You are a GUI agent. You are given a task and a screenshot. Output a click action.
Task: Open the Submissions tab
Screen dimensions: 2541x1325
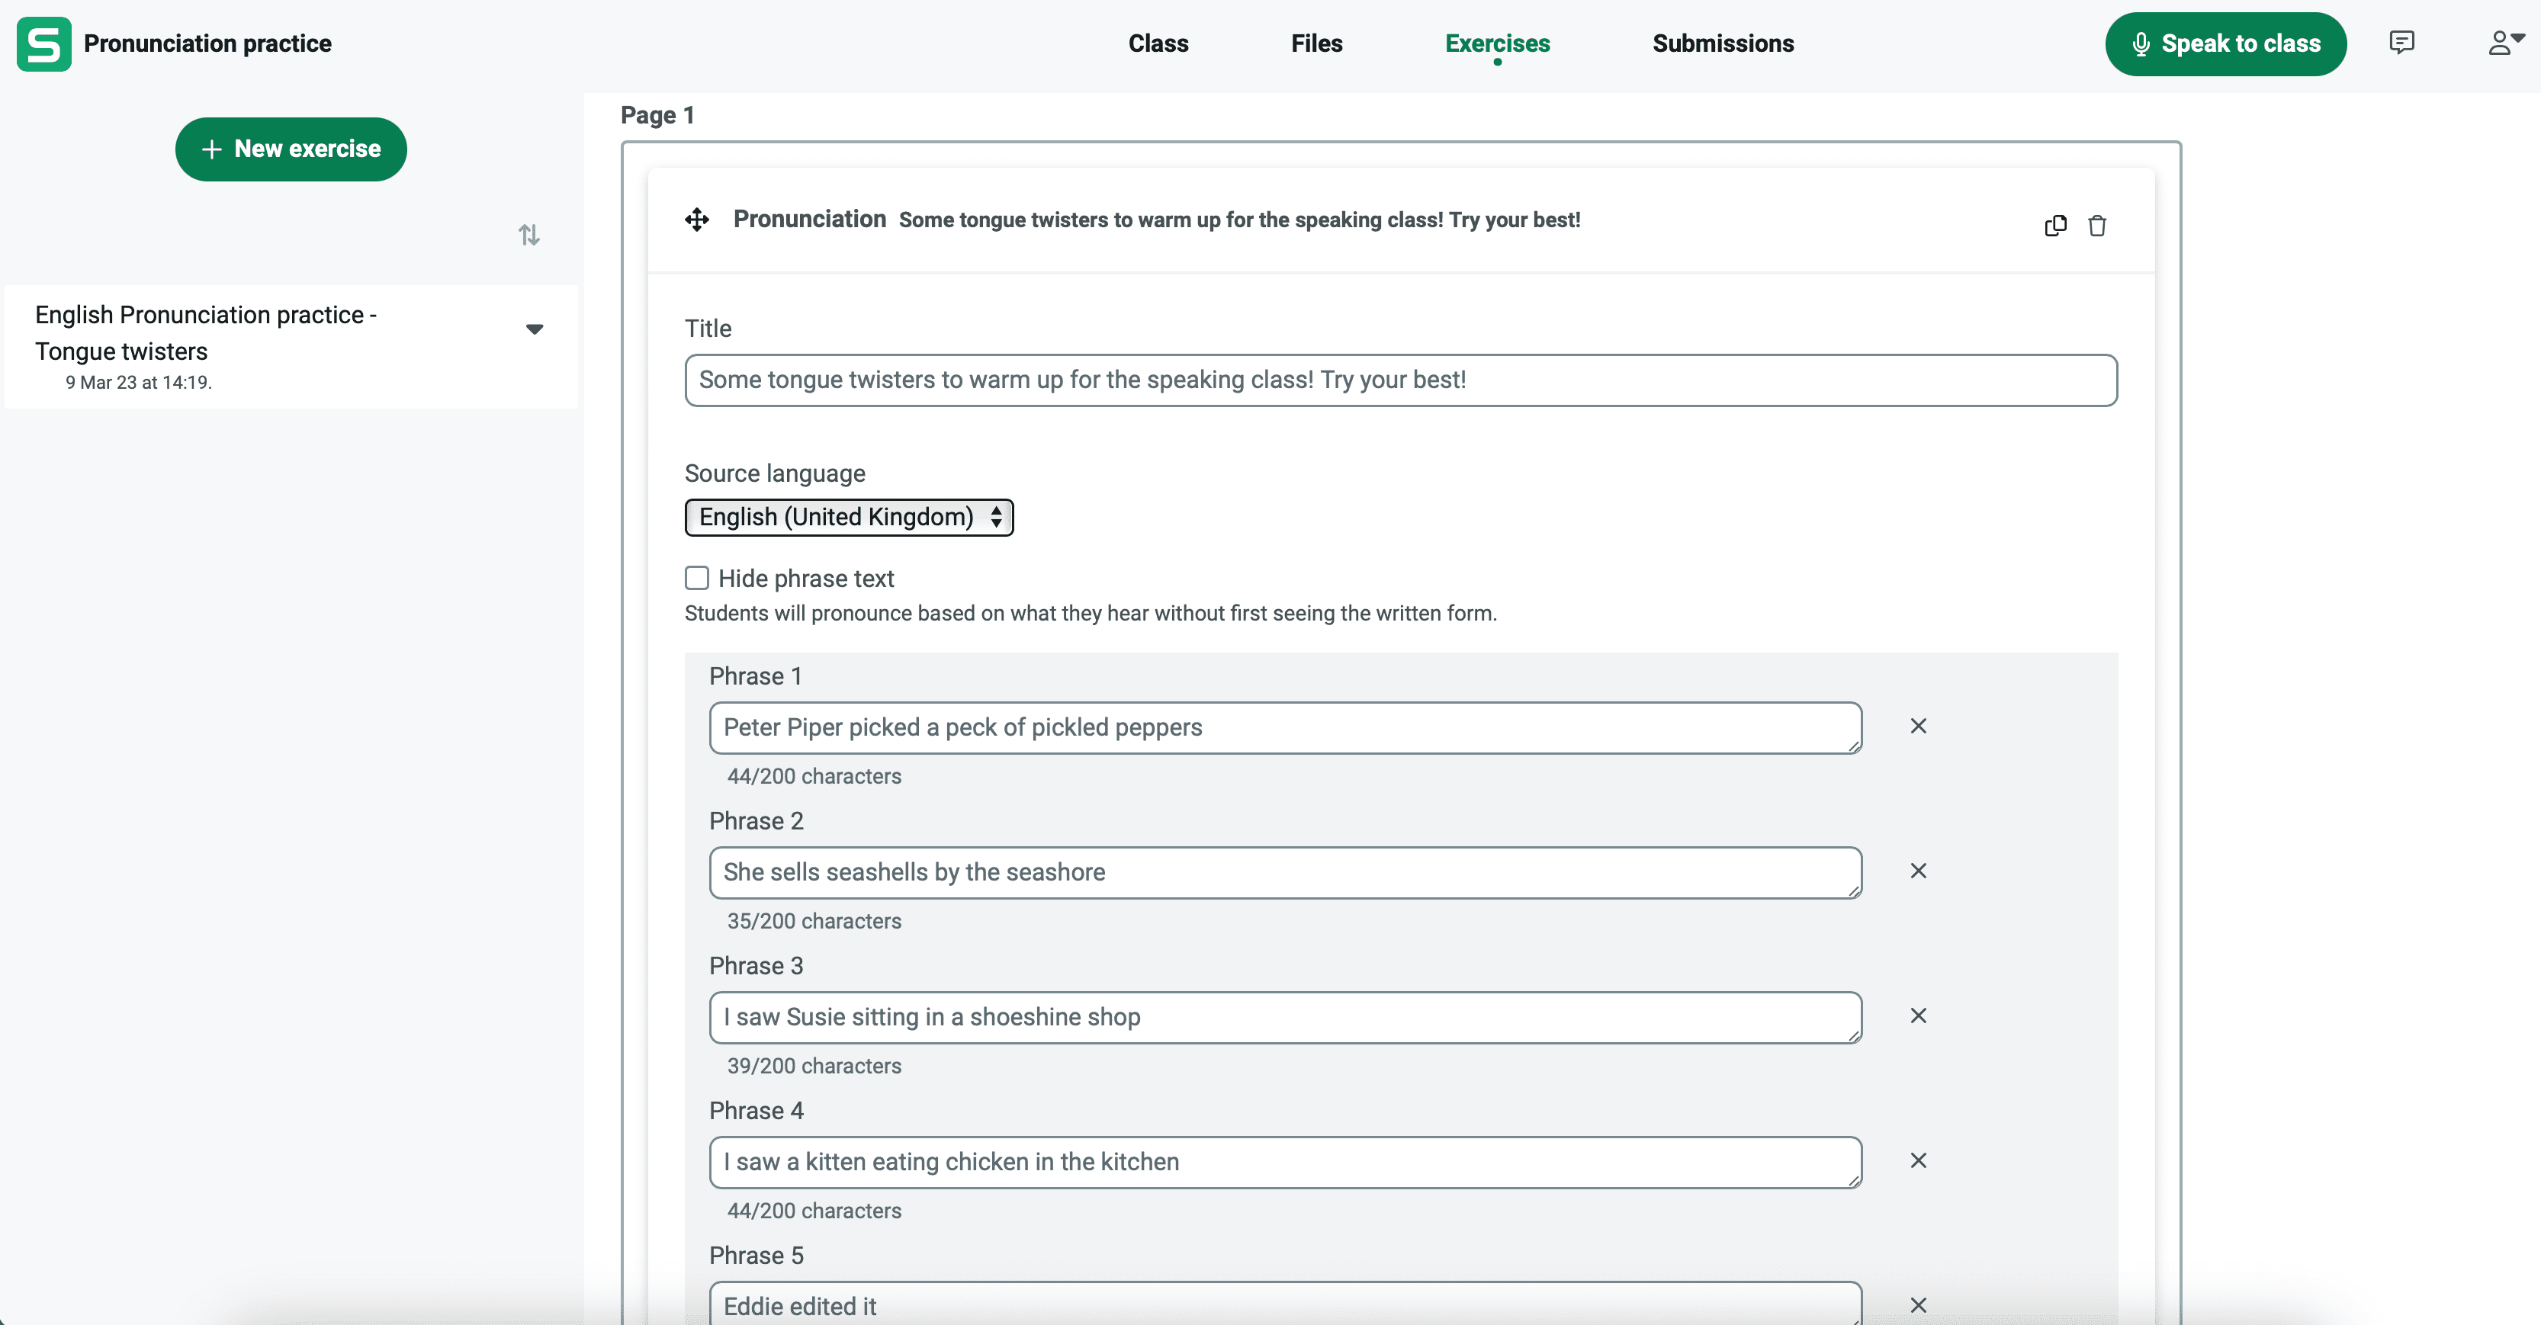tap(1723, 43)
